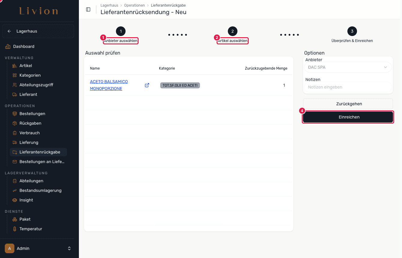The image size is (402, 258).
Task: Click the Name column header
Action: [x=95, y=68]
